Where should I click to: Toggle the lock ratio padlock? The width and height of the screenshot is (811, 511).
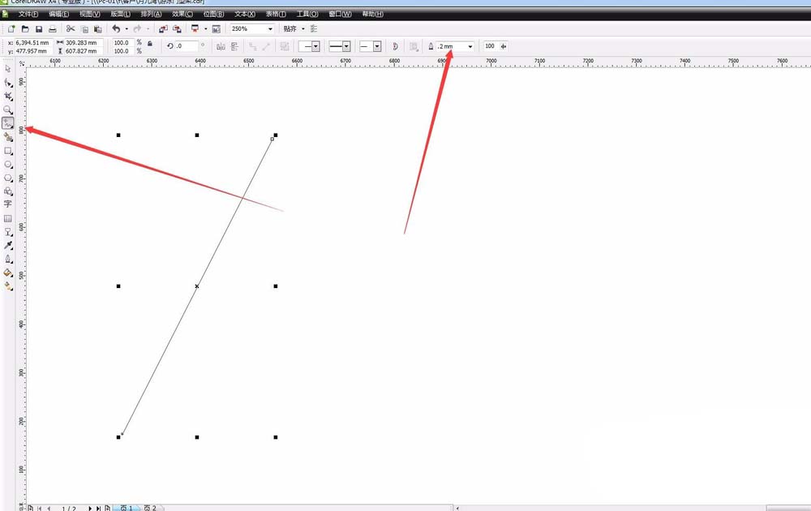(x=149, y=43)
